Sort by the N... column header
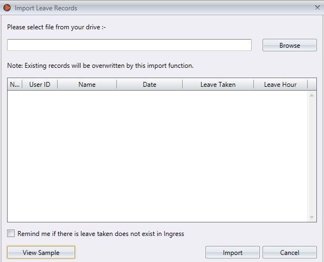 point(15,84)
